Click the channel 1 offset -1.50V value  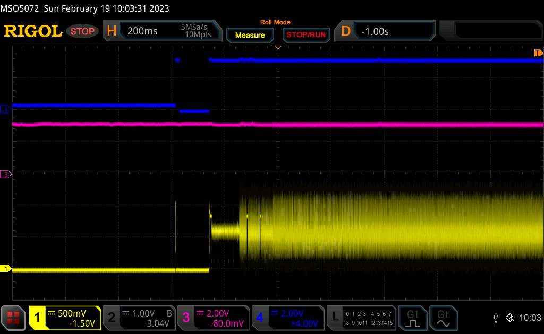point(82,323)
